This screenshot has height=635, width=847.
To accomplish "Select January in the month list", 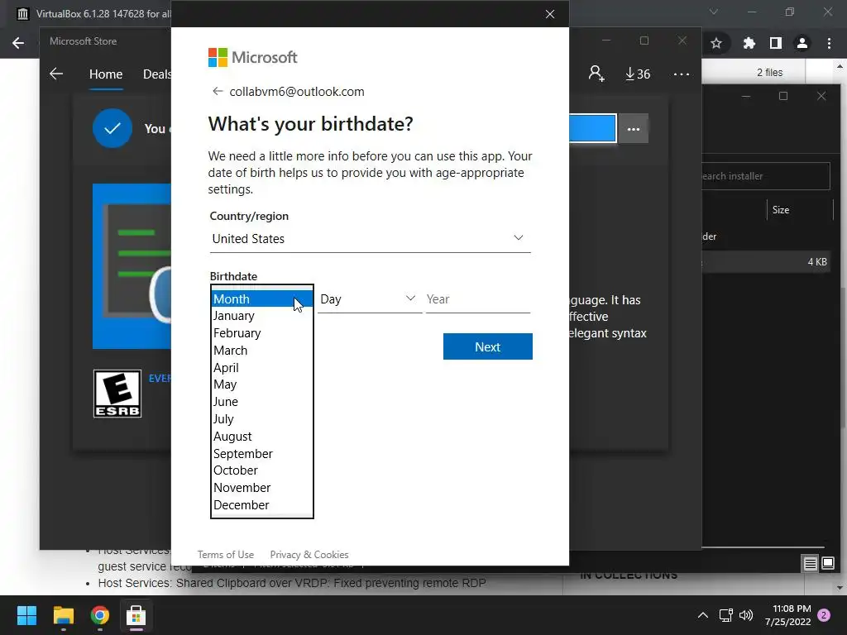I will click(261, 316).
